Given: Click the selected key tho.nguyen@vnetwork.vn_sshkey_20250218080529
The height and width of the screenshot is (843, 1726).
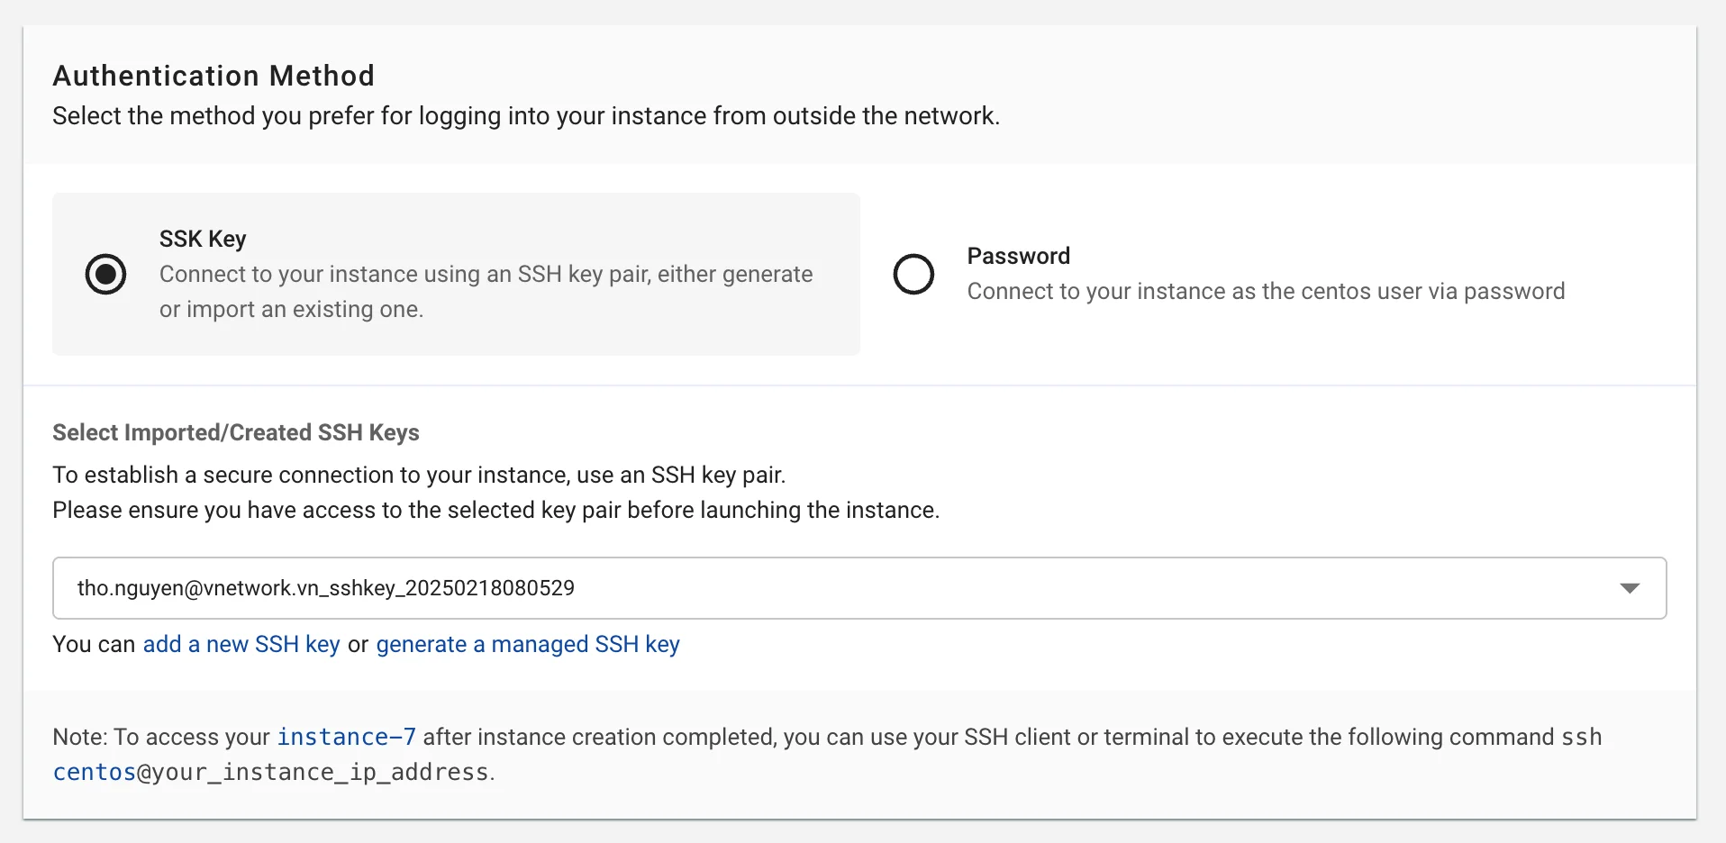Looking at the screenshot, I should pos(326,588).
